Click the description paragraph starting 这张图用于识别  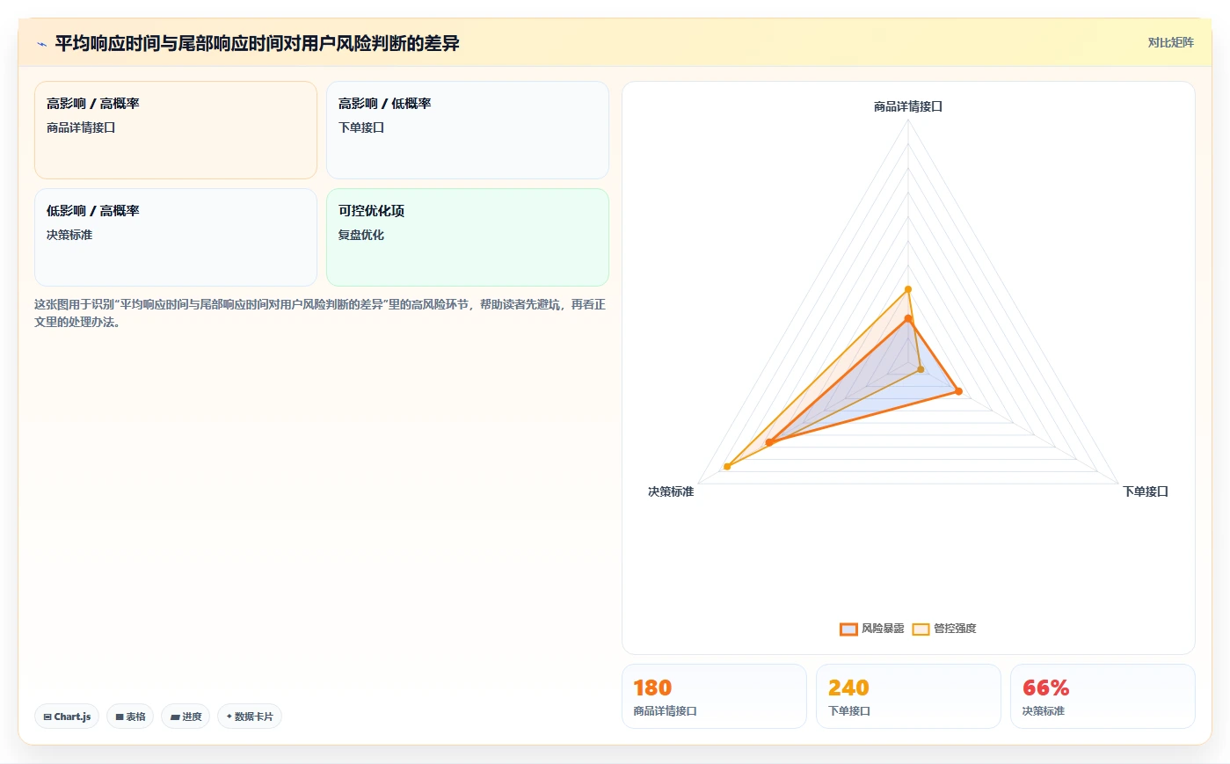pyautogui.click(x=320, y=313)
